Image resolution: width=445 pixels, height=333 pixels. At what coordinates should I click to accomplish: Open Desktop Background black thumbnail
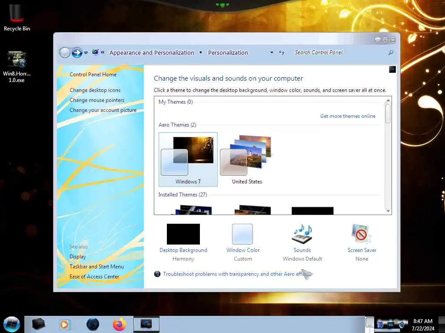click(183, 234)
